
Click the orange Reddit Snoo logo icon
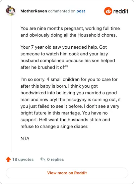[108, 11]
